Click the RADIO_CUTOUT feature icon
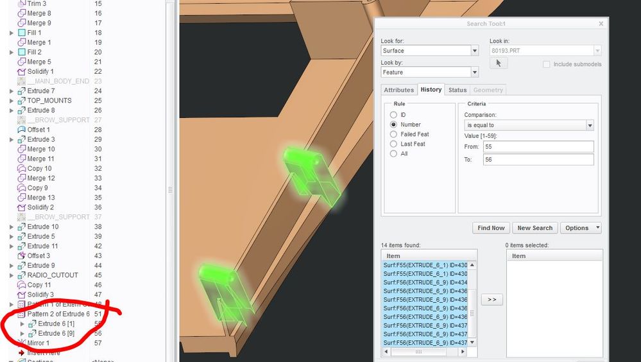641x362 pixels. pyautogui.click(x=22, y=275)
